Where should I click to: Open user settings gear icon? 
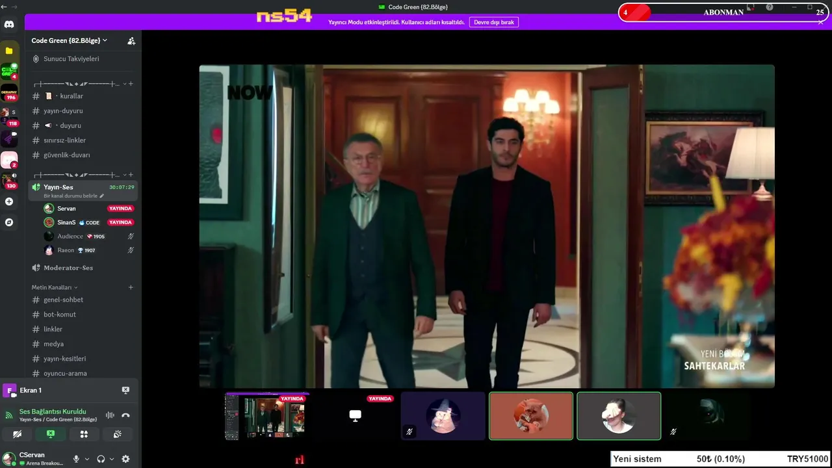point(125,459)
